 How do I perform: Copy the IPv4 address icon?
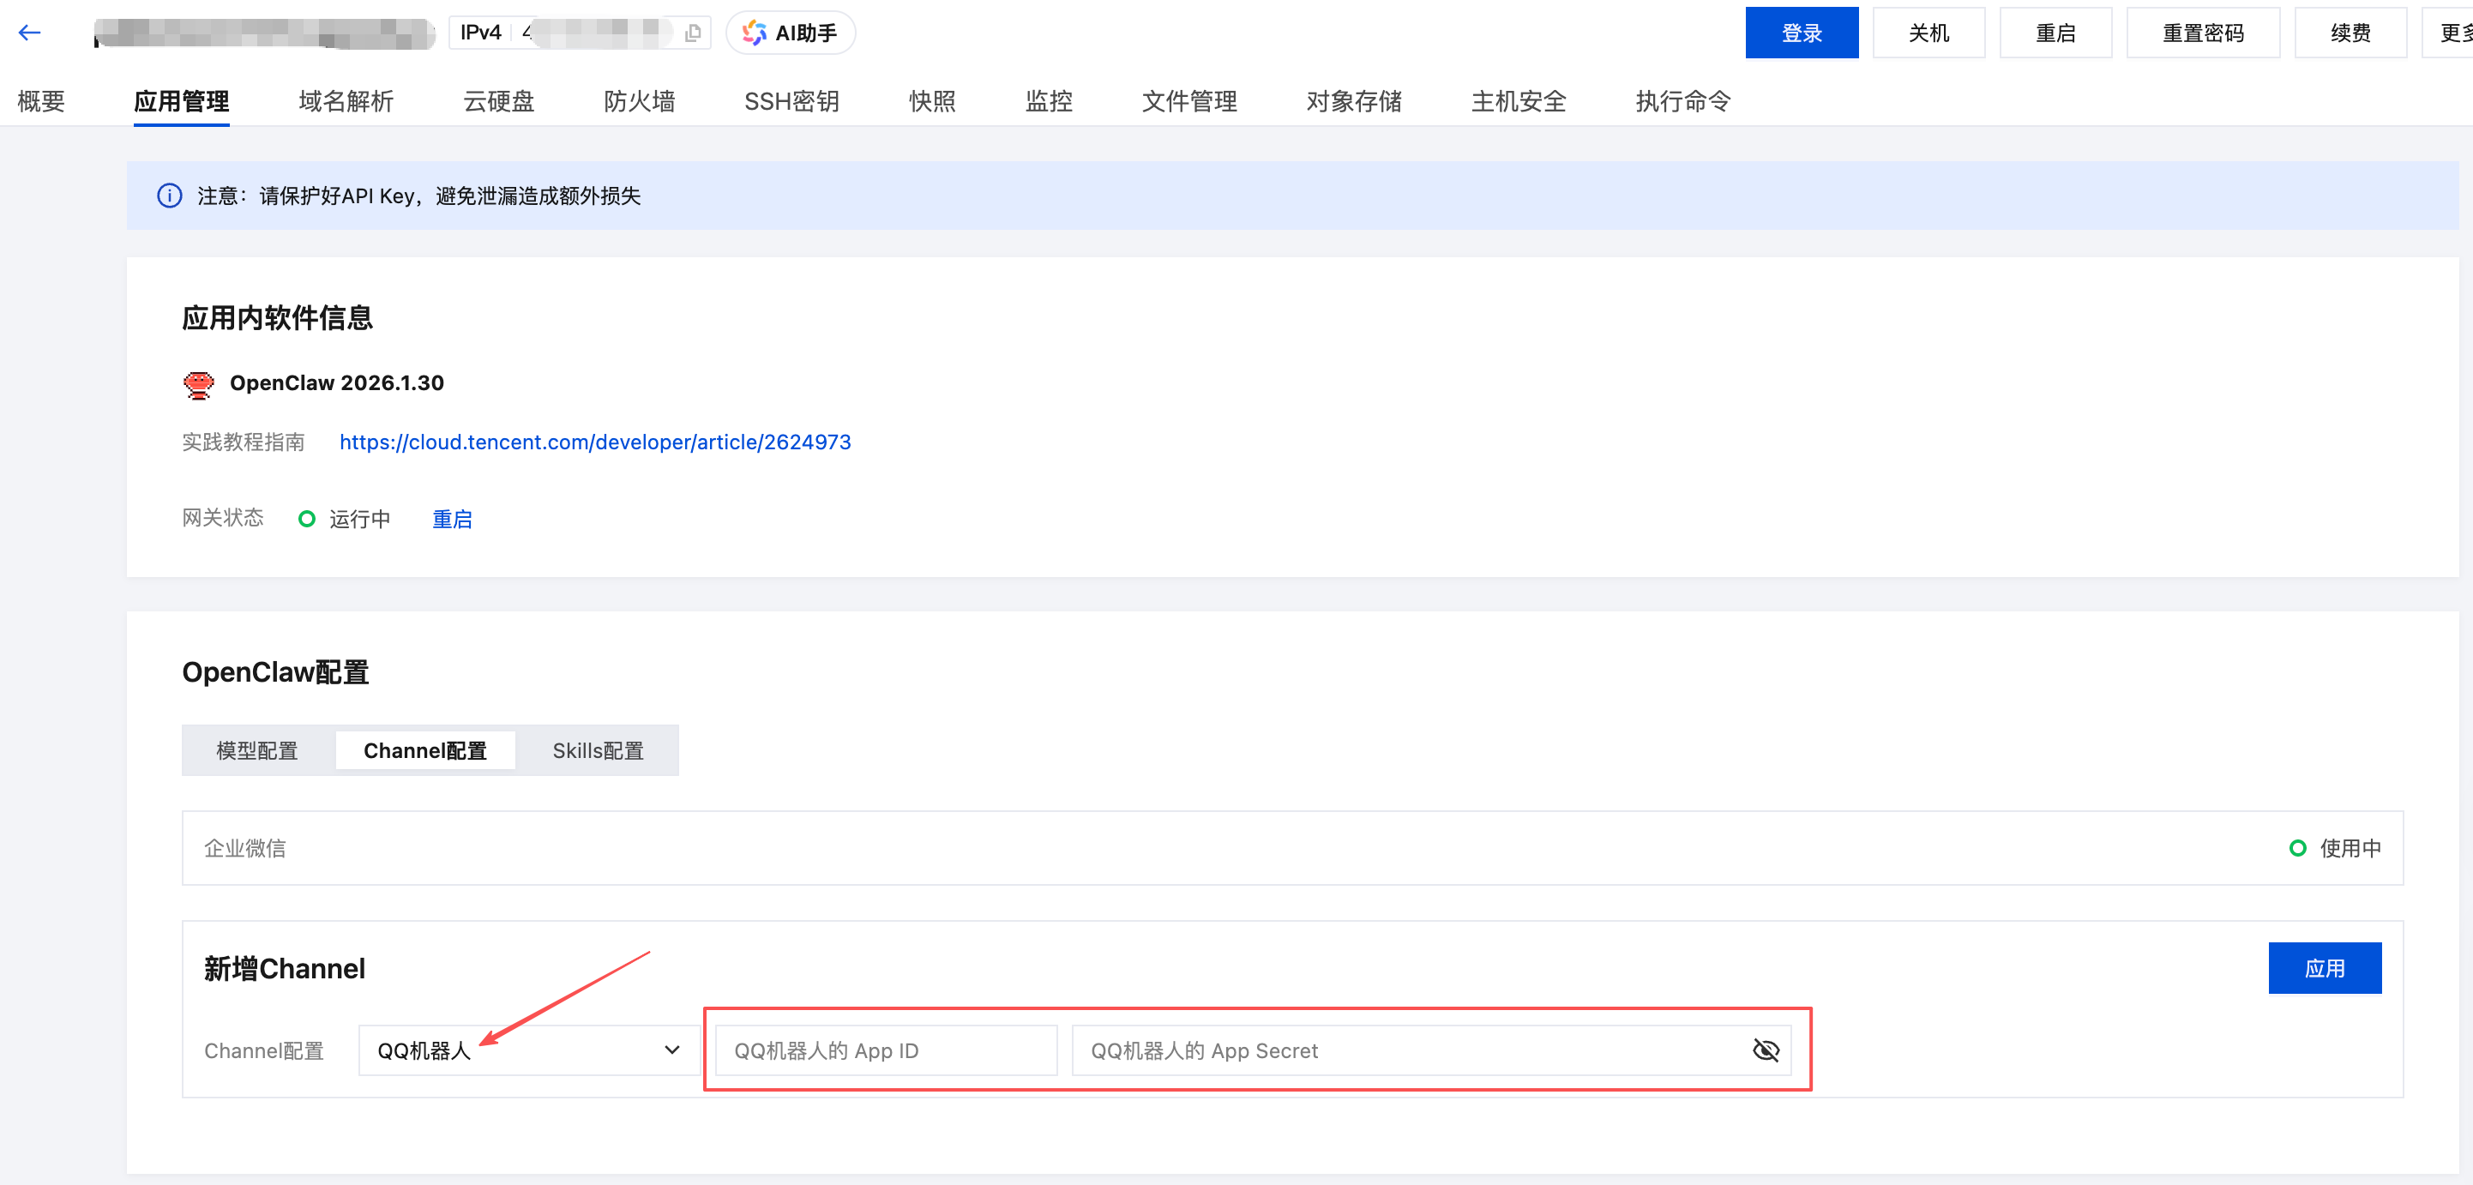point(692,33)
